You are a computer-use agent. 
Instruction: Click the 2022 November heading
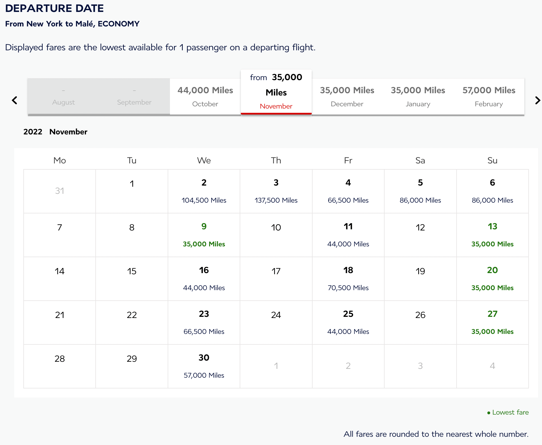pyautogui.click(x=55, y=132)
